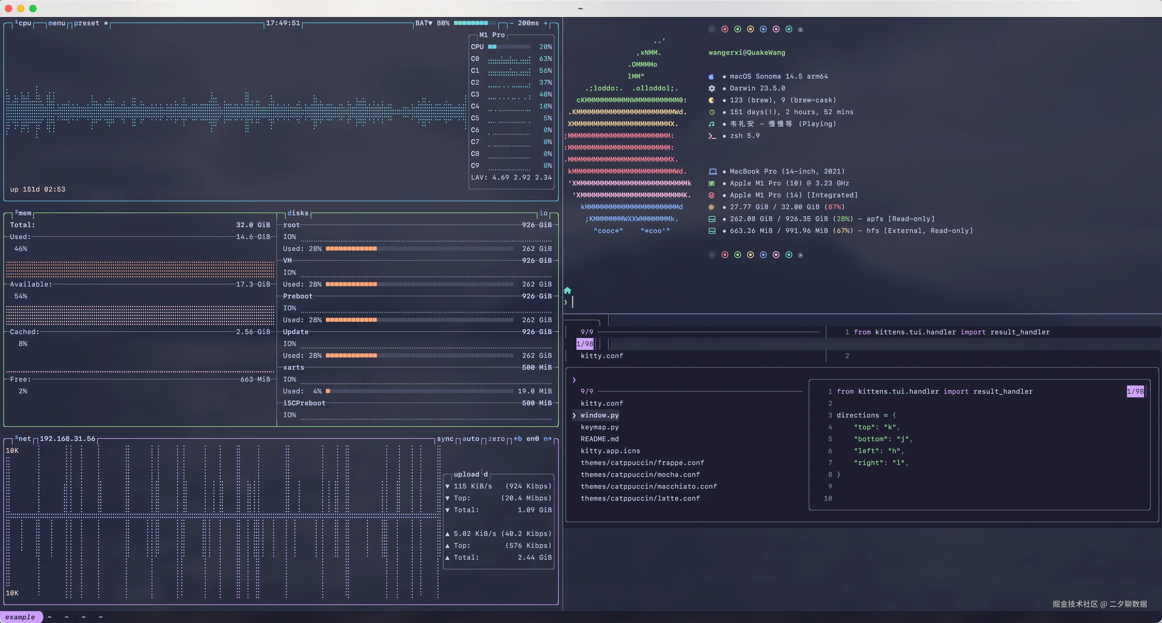Click the home icon above the shell prompt
Image resolution: width=1162 pixels, height=623 pixels.
[x=568, y=290]
